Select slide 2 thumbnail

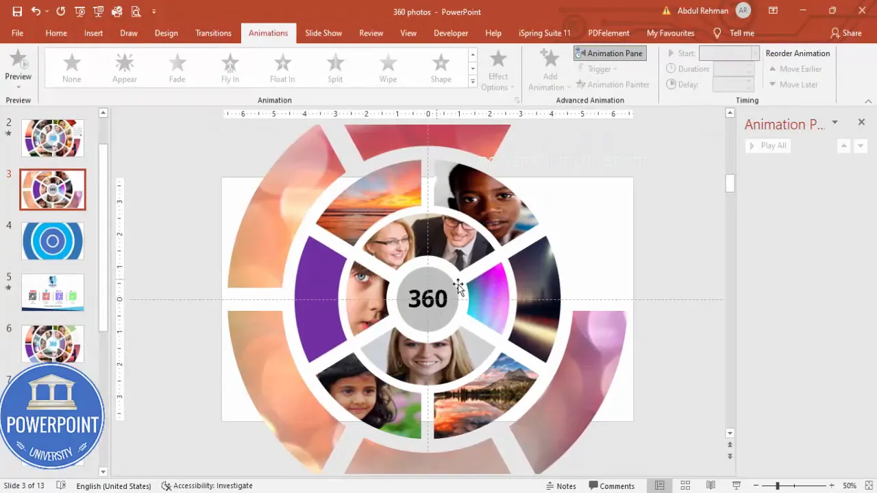click(53, 138)
